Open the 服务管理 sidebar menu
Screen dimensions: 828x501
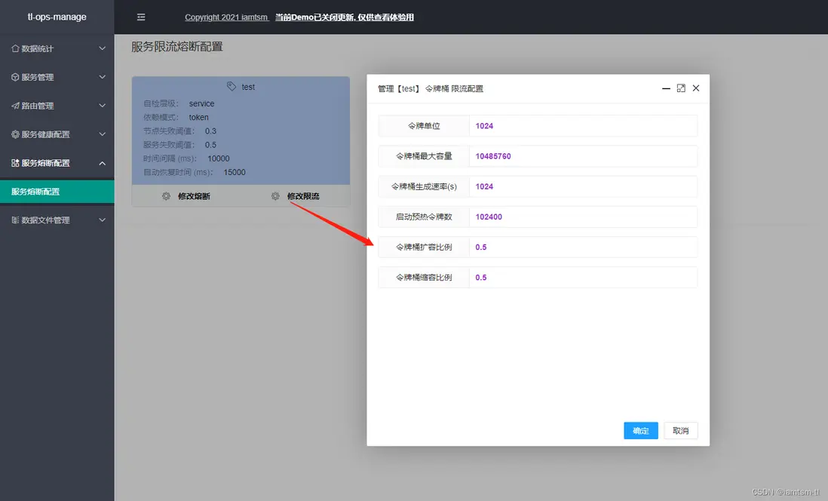(x=57, y=77)
